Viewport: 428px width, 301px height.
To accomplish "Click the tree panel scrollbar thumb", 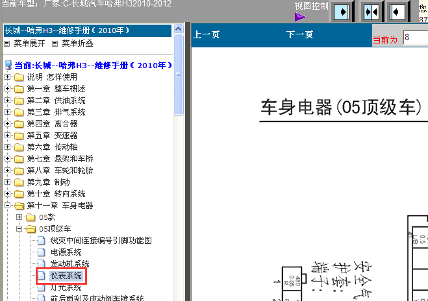I will 179,75.
